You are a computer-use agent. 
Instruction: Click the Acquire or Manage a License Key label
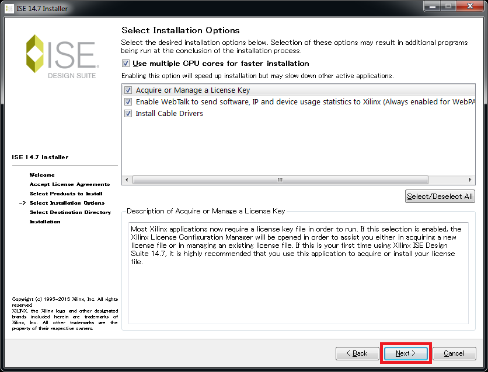click(x=193, y=90)
